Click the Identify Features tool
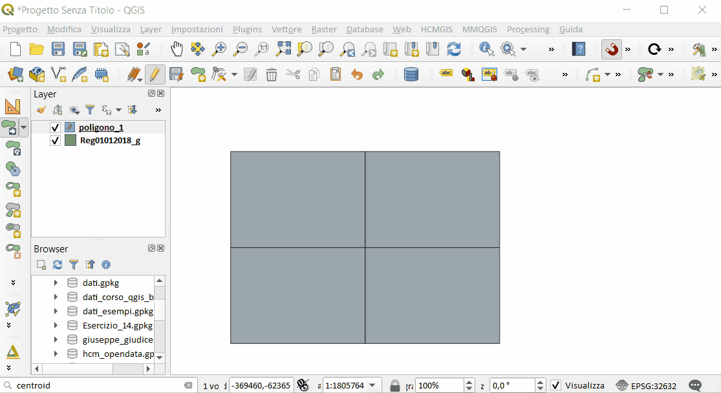 [x=486, y=49]
